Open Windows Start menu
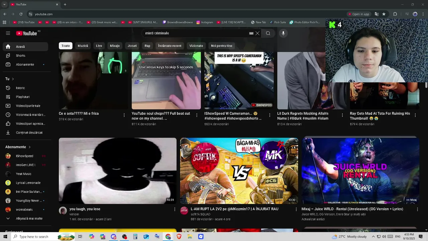This screenshot has width=428, height=241. click(5, 237)
